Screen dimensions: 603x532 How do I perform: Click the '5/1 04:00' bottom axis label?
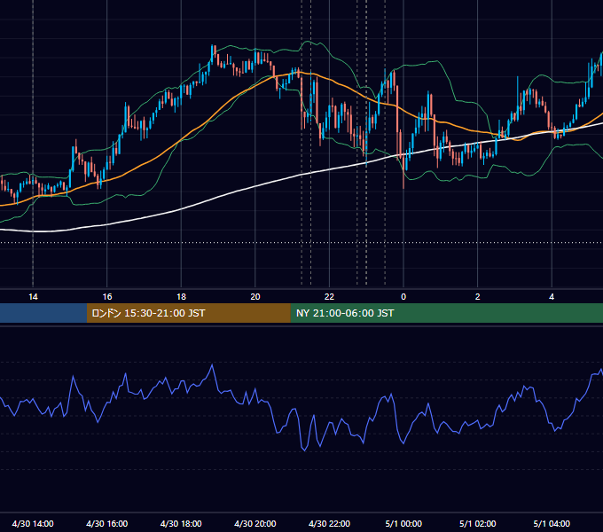[x=552, y=523]
